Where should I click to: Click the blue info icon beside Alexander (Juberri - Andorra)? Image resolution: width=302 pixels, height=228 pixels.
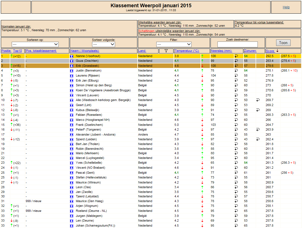tap(72, 135)
